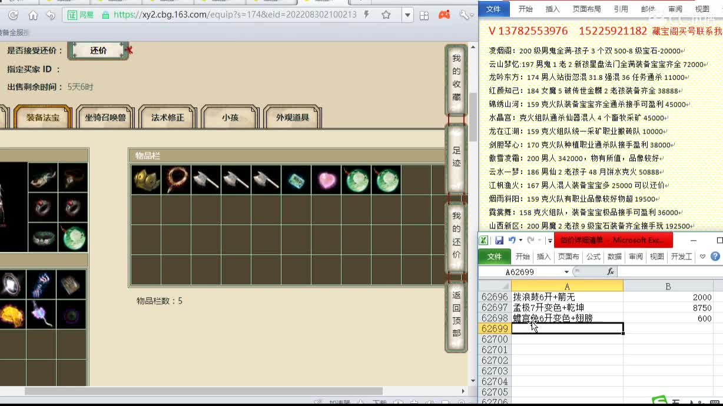Screen dimensions: 723x406
Task: Click the right equipped red-gem ring
Action: [x=73, y=207]
